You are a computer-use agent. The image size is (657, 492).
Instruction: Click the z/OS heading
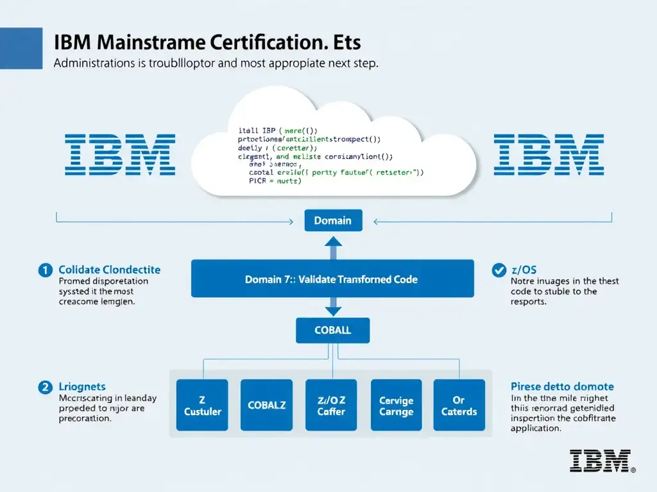point(524,270)
